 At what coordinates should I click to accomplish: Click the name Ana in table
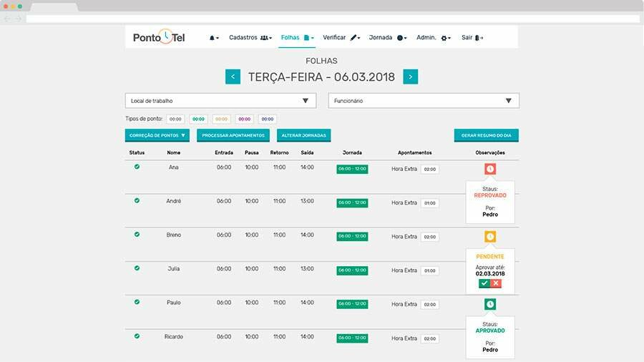coord(174,167)
